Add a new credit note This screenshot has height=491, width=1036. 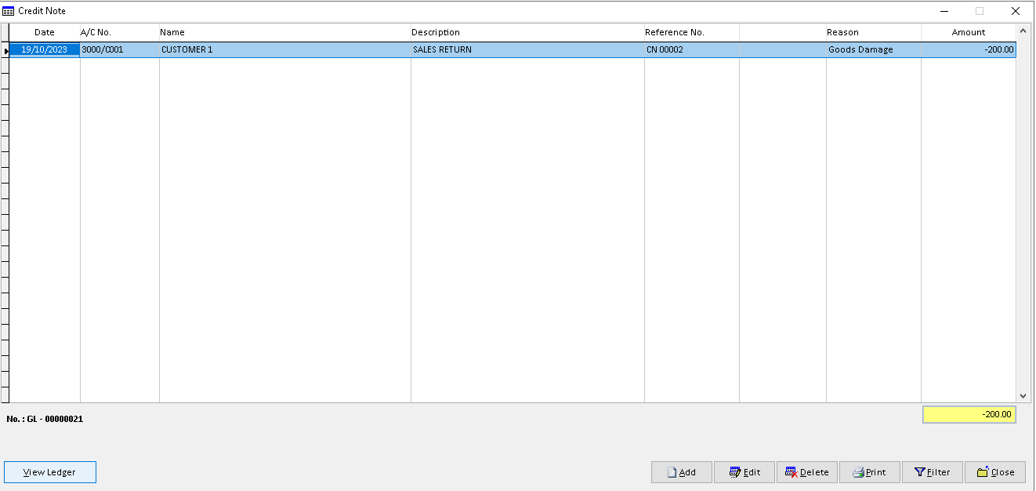681,472
